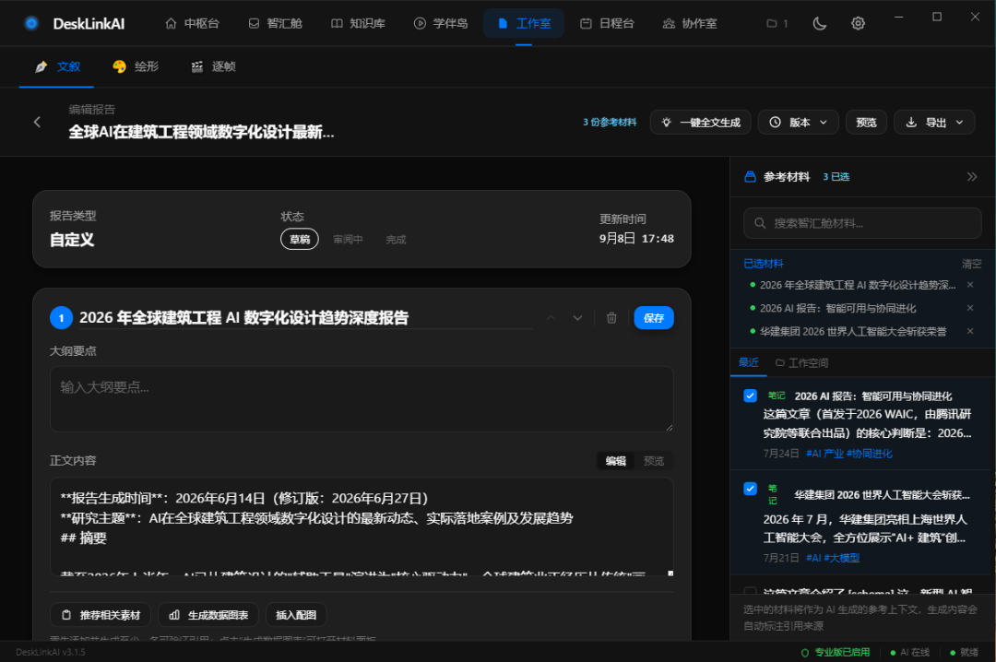Remove 2026 年全球建筑工程 AI 数字化设计趋势 material
This screenshot has height=662, width=996.
970,285
